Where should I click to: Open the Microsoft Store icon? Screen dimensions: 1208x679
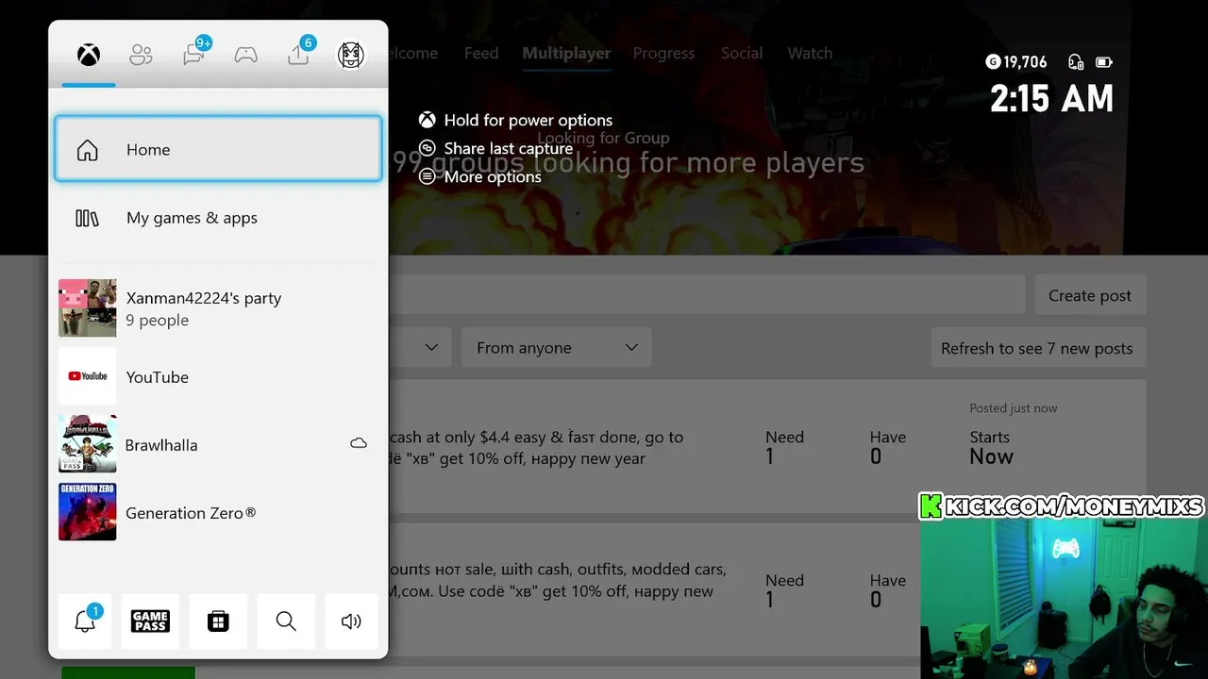click(x=218, y=621)
